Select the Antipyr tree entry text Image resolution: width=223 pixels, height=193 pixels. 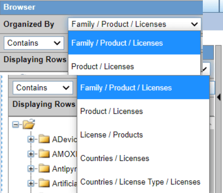(x=65, y=169)
